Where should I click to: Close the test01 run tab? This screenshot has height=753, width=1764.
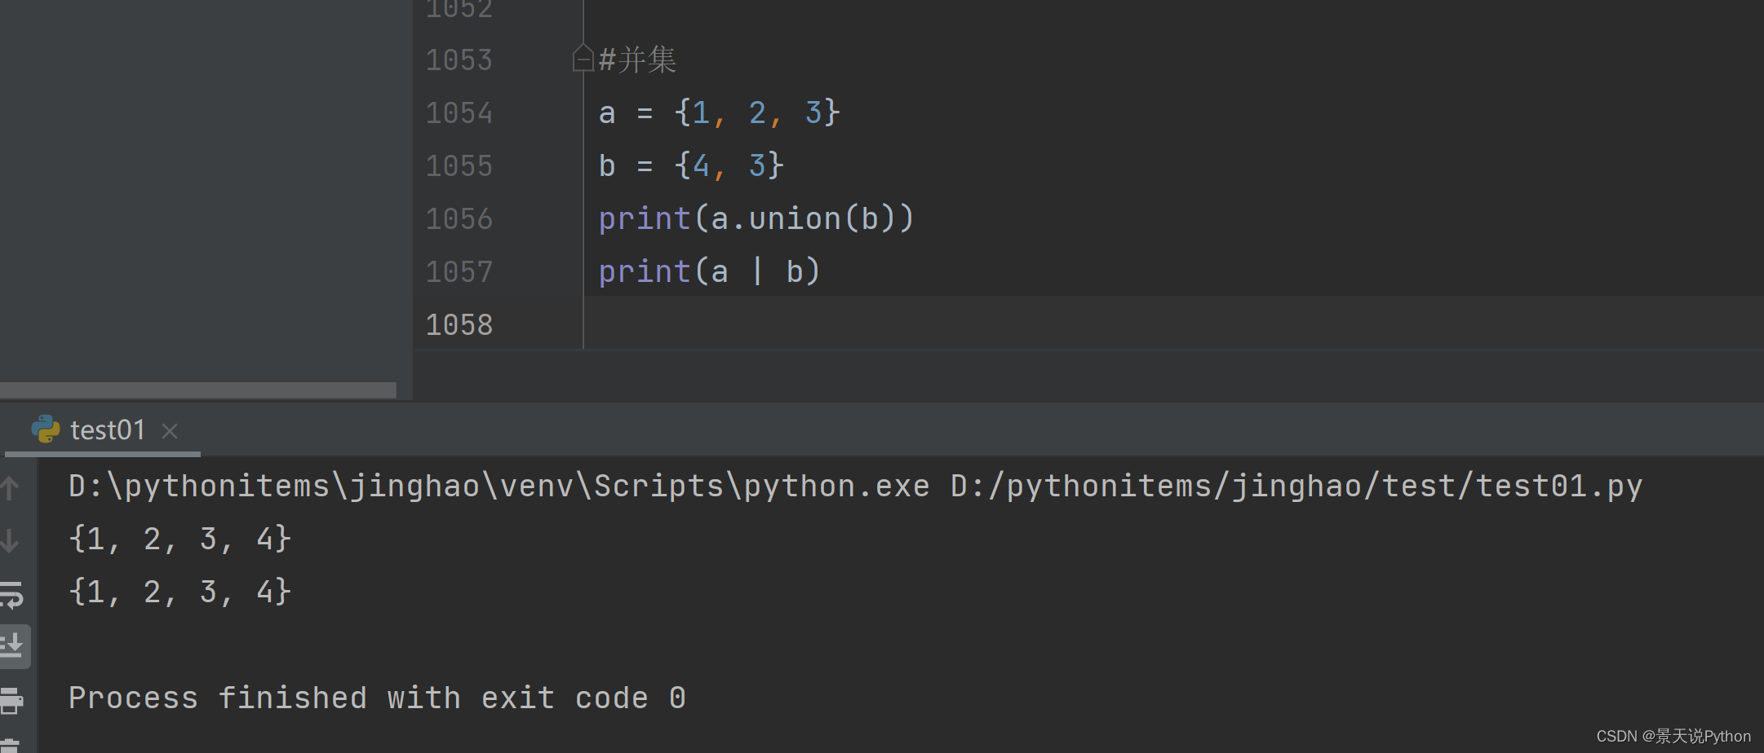[170, 431]
